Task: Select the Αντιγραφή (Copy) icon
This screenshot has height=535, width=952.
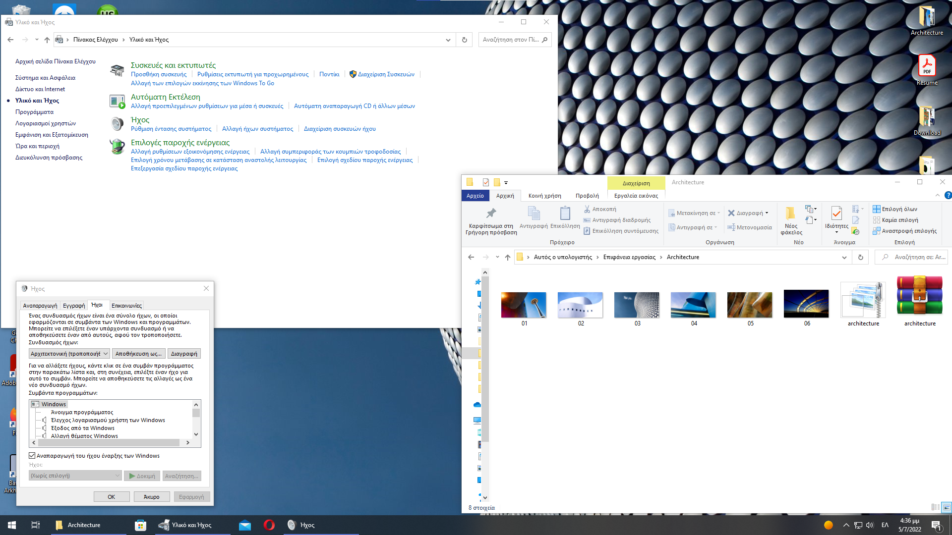Action: tap(533, 214)
